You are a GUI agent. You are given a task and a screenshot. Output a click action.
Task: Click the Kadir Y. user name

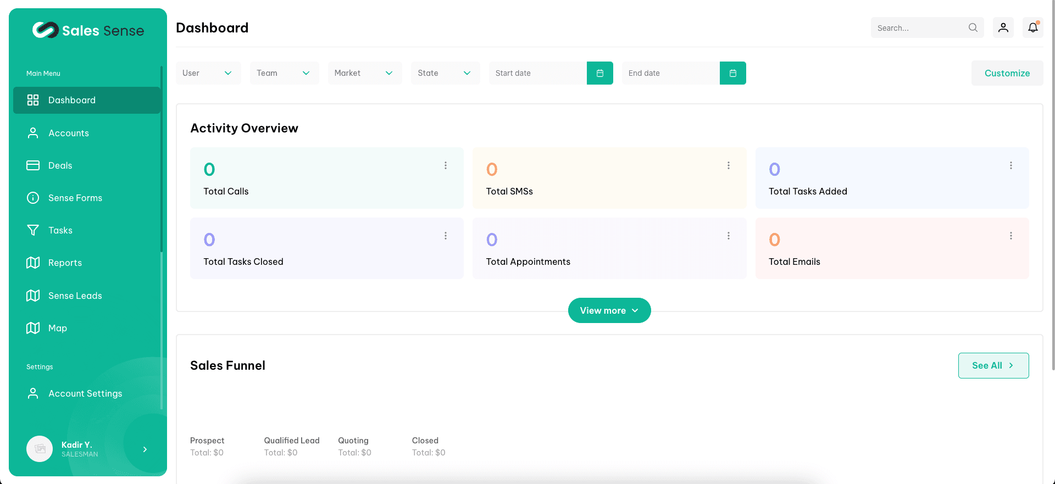[x=76, y=444]
